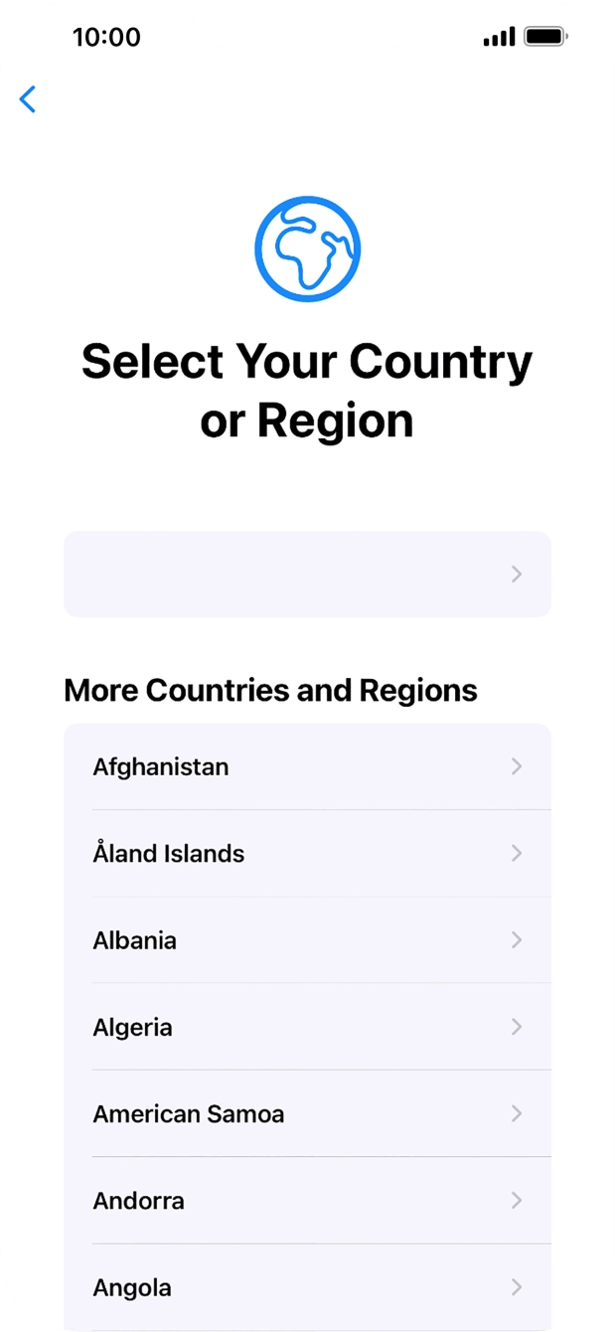
Task: Tap American Samoa's chevron icon
Action: coord(517,1113)
